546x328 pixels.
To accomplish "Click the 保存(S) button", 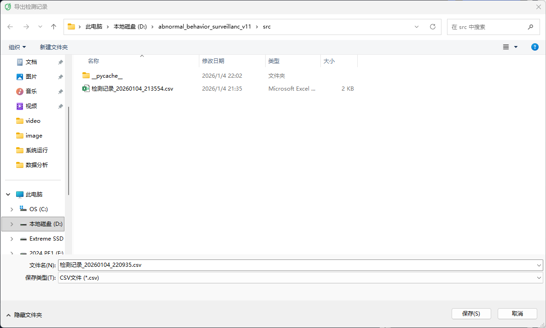I will tap(471, 313).
